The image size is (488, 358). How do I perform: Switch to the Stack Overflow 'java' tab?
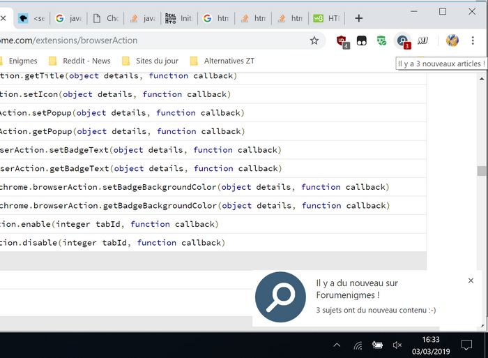point(142,18)
